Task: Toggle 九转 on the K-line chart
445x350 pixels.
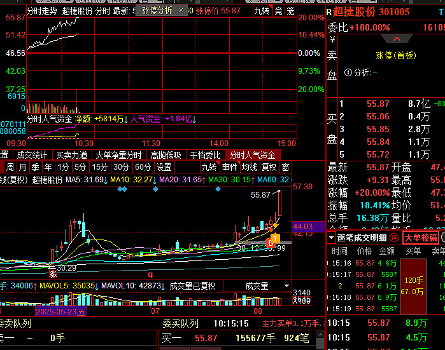Action: pyautogui.click(x=209, y=167)
